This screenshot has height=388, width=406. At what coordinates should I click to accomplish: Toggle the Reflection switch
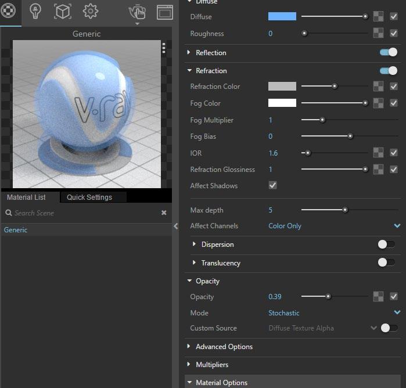click(389, 52)
